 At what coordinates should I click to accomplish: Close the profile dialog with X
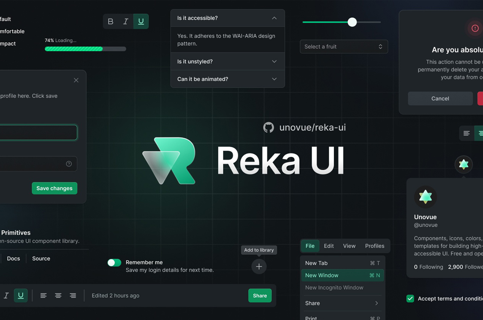coord(76,80)
